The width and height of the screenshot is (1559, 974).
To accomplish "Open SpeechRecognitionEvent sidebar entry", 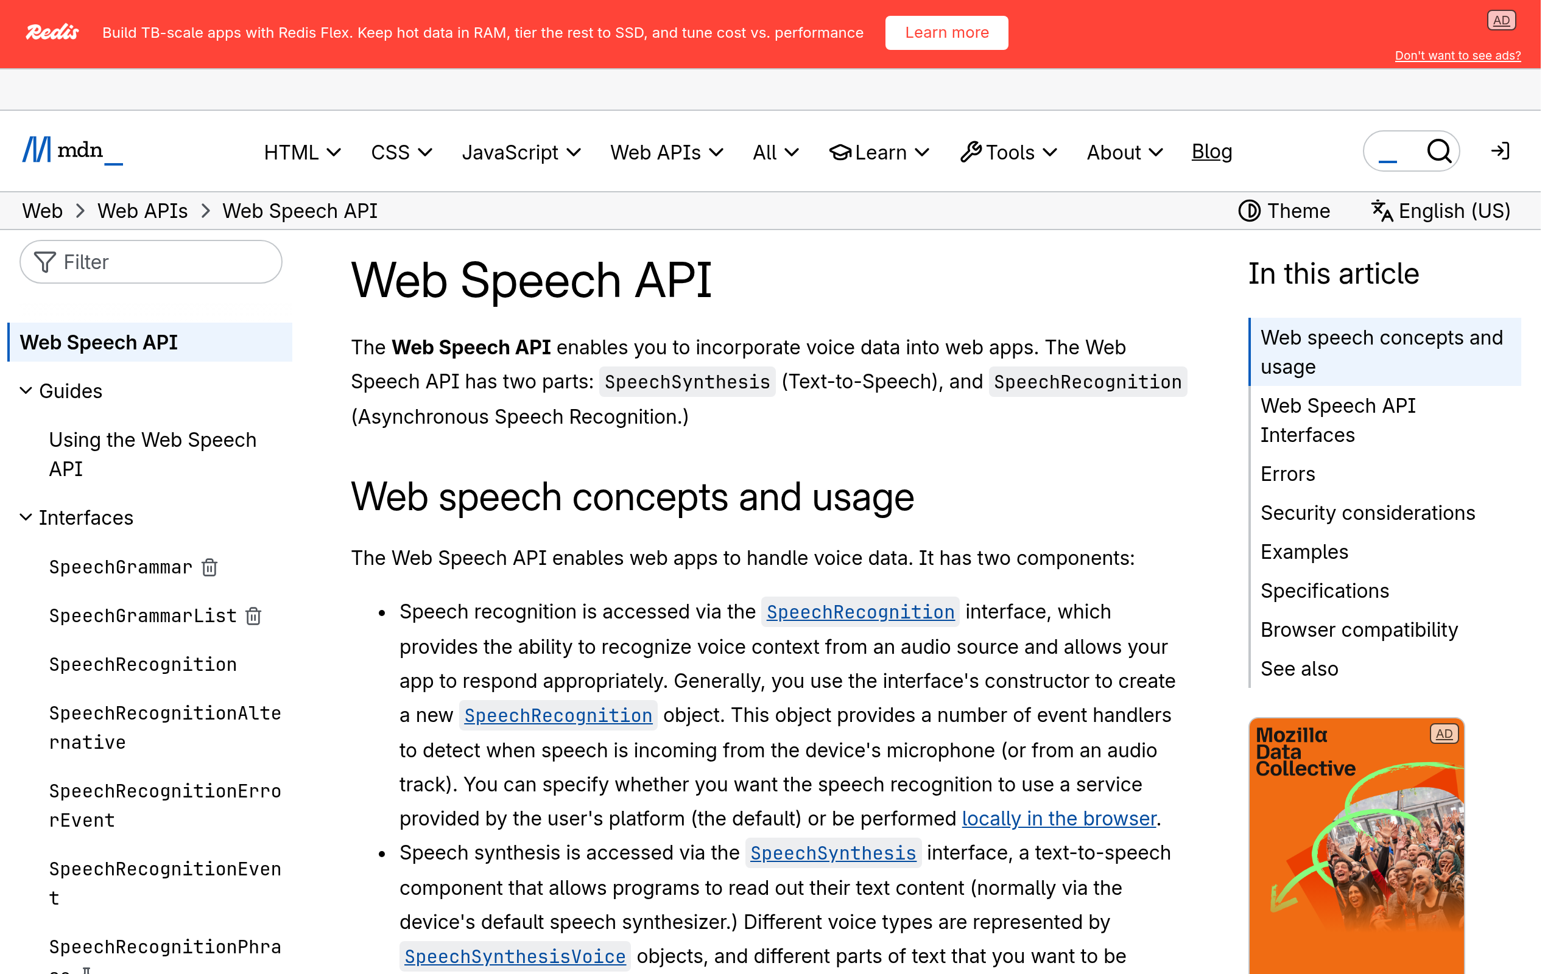I will [x=165, y=883].
